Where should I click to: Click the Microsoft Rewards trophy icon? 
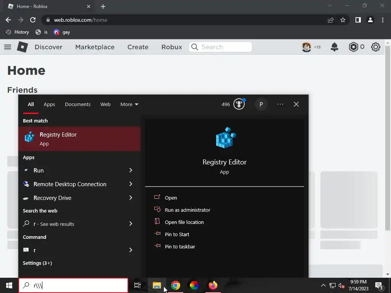(239, 104)
